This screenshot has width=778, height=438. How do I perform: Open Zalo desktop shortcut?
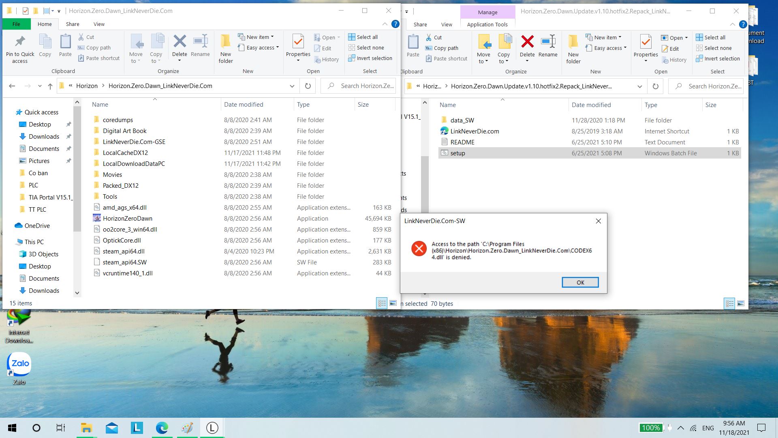click(19, 368)
